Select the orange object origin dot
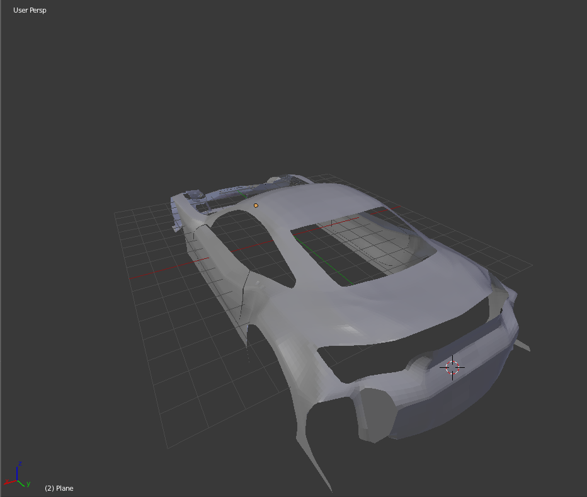 (256, 205)
